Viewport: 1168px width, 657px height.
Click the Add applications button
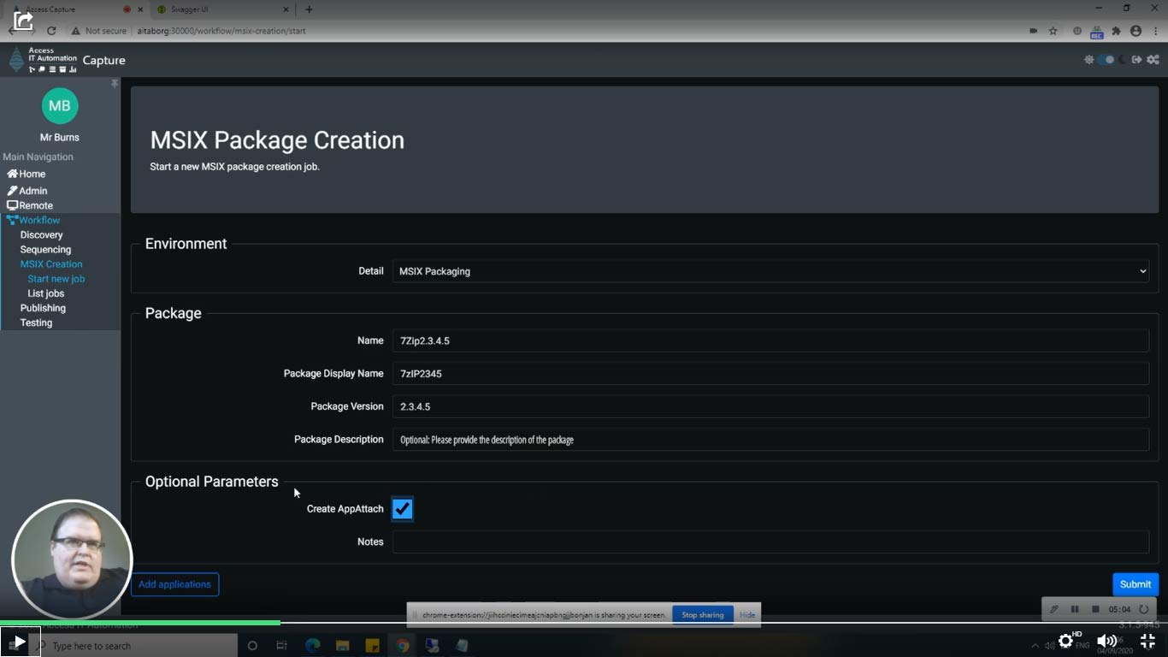coord(174,584)
